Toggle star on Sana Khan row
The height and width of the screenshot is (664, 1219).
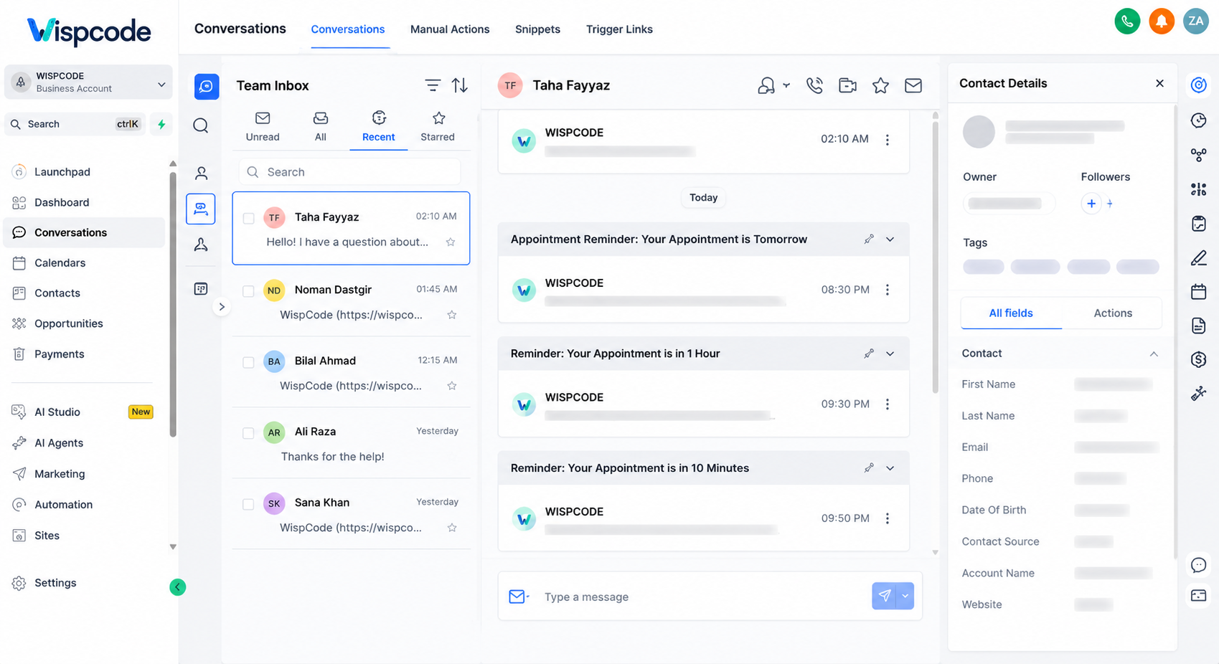(x=452, y=528)
